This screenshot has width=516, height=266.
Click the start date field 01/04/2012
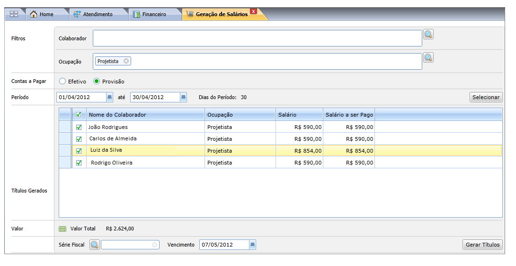[x=81, y=97]
